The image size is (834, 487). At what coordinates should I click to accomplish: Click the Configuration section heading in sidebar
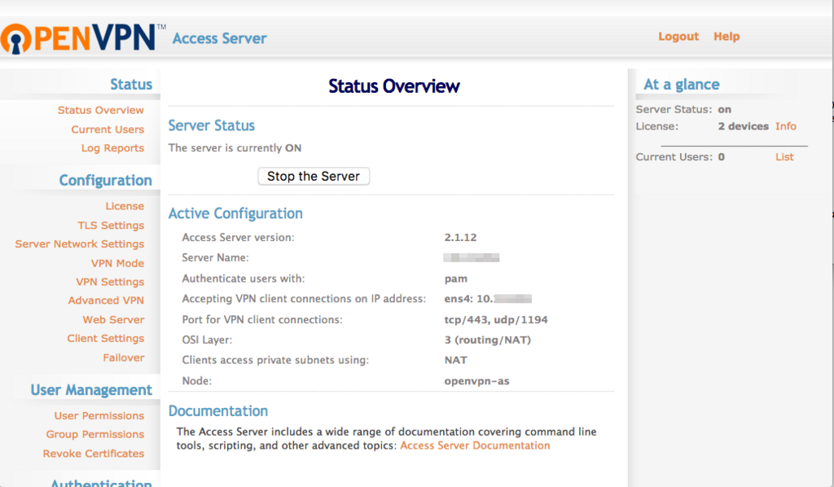tap(105, 180)
